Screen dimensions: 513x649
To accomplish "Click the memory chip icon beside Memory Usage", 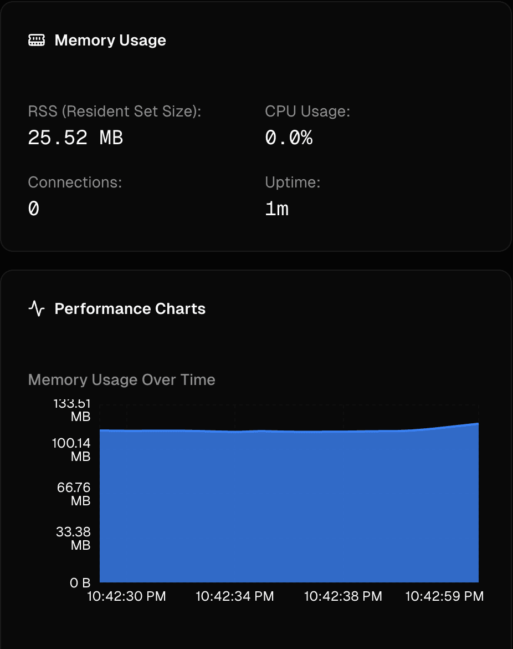I will [x=37, y=40].
